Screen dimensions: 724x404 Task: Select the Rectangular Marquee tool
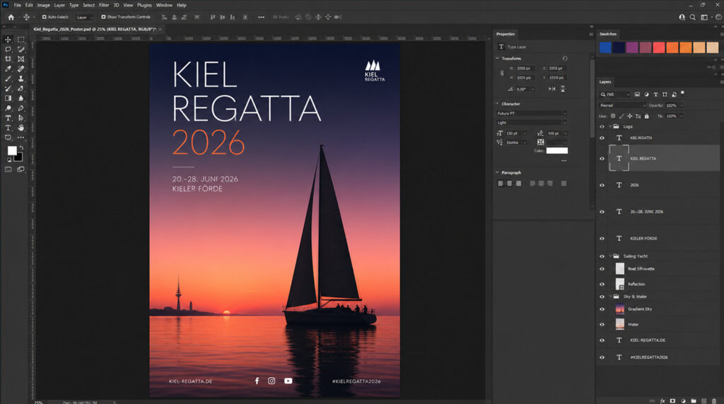coord(21,40)
